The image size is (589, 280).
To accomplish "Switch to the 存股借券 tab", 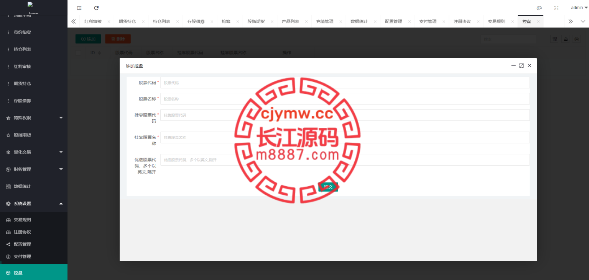I will [x=196, y=21].
